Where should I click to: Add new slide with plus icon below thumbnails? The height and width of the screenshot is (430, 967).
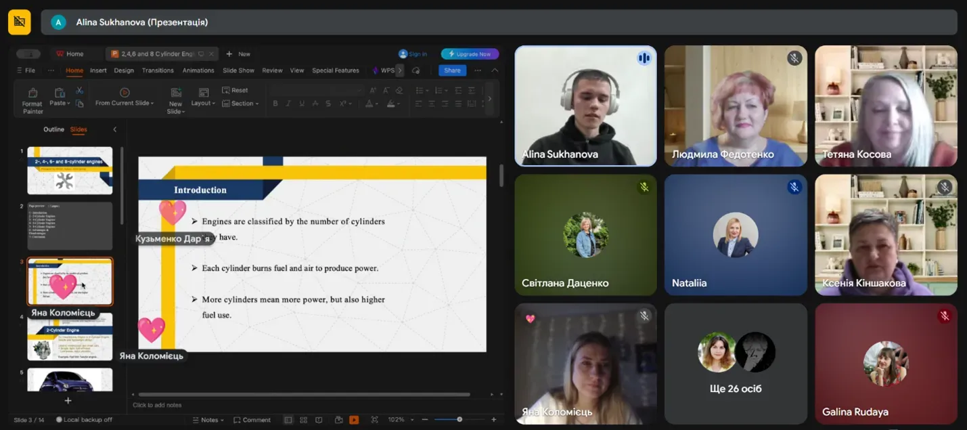(68, 401)
